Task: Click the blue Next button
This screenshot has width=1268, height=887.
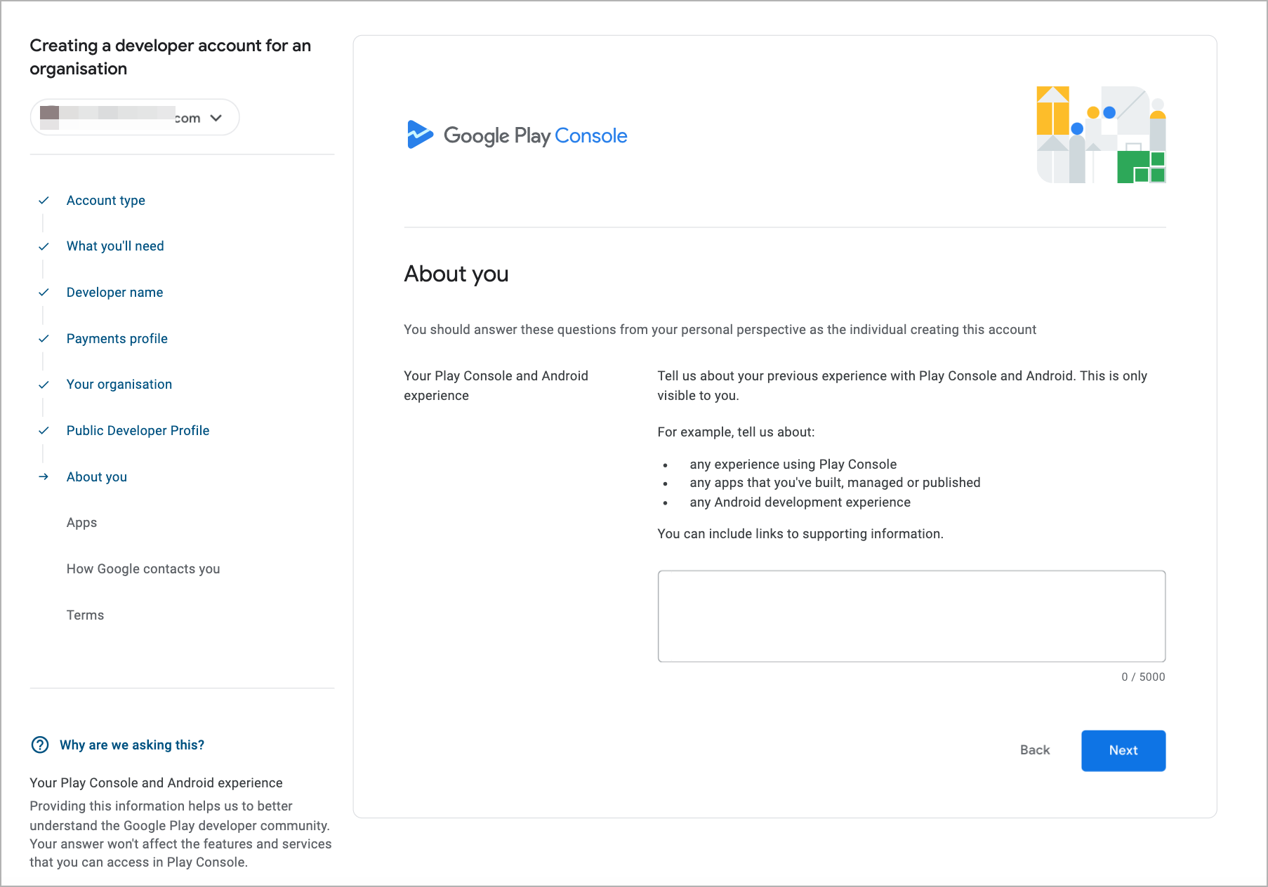Action: pos(1123,751)
